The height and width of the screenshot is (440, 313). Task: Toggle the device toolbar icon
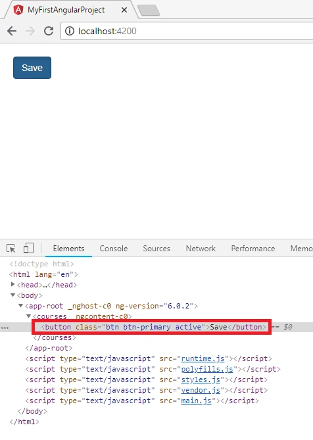coord(28,249)
